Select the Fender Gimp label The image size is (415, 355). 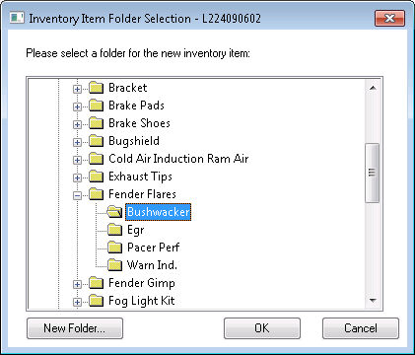click(x=142, y=283)
